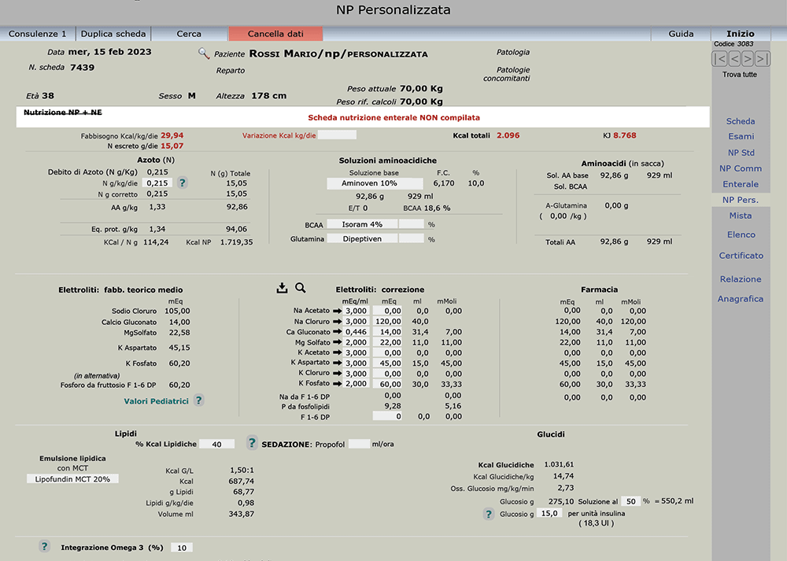Click the arrow next to Na Cloruro
The image size is (787, 561).
coord(338,322)
